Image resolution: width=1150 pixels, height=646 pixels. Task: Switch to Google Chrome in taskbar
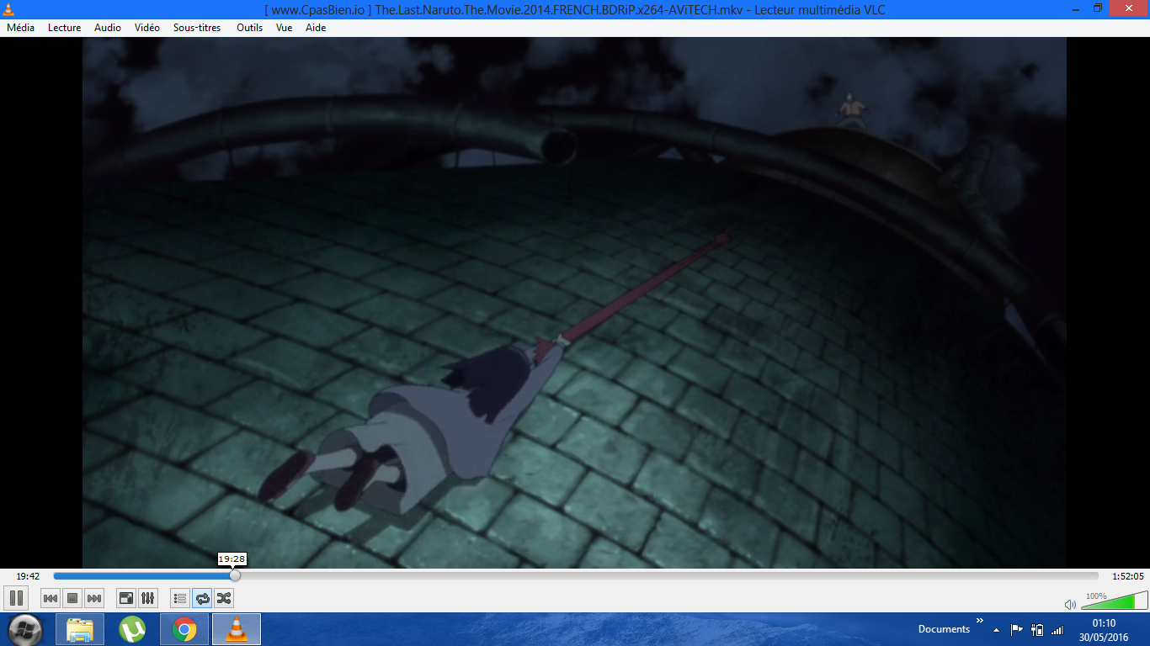pos(184,629)
